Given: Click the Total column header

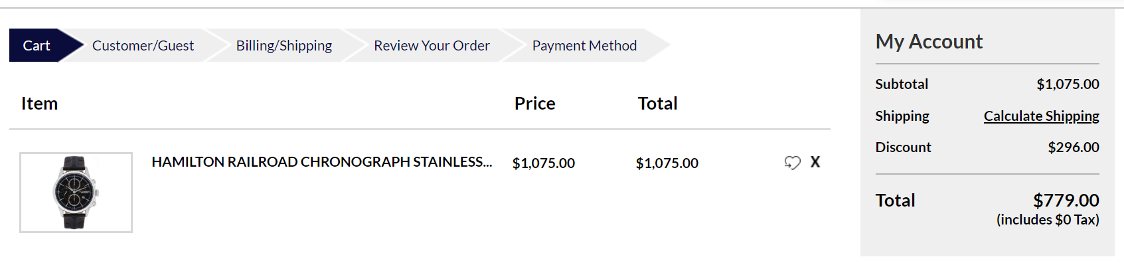Looking at the screenshot, I should pyautogui.click(x=657, y=104).
